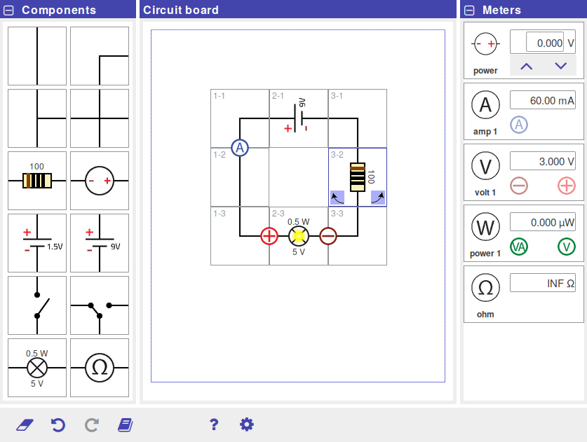Click the power supply voltage input field

pos(537,43)
